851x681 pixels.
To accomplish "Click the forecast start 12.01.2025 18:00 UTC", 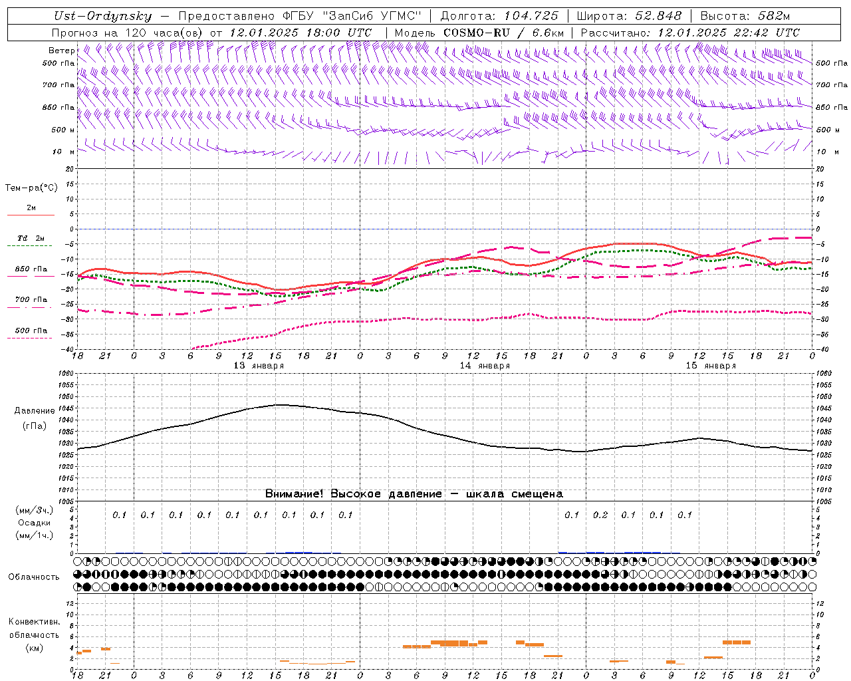I will tap(301, 33).
